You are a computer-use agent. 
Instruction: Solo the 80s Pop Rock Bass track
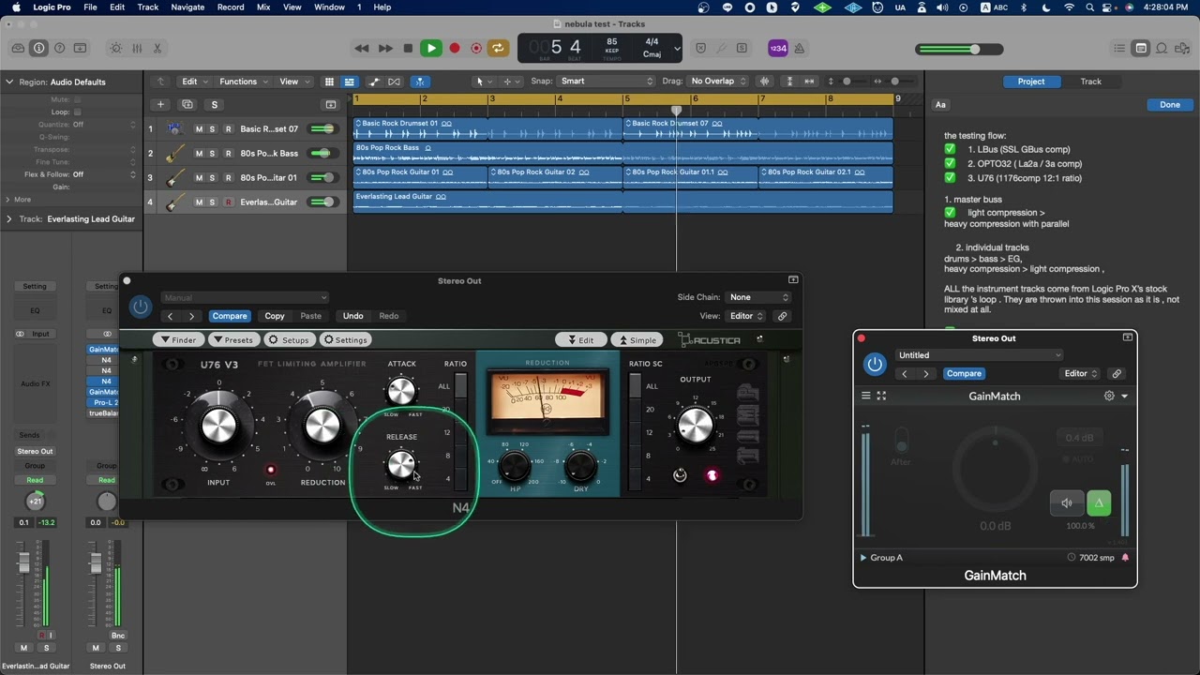[213, 153]
